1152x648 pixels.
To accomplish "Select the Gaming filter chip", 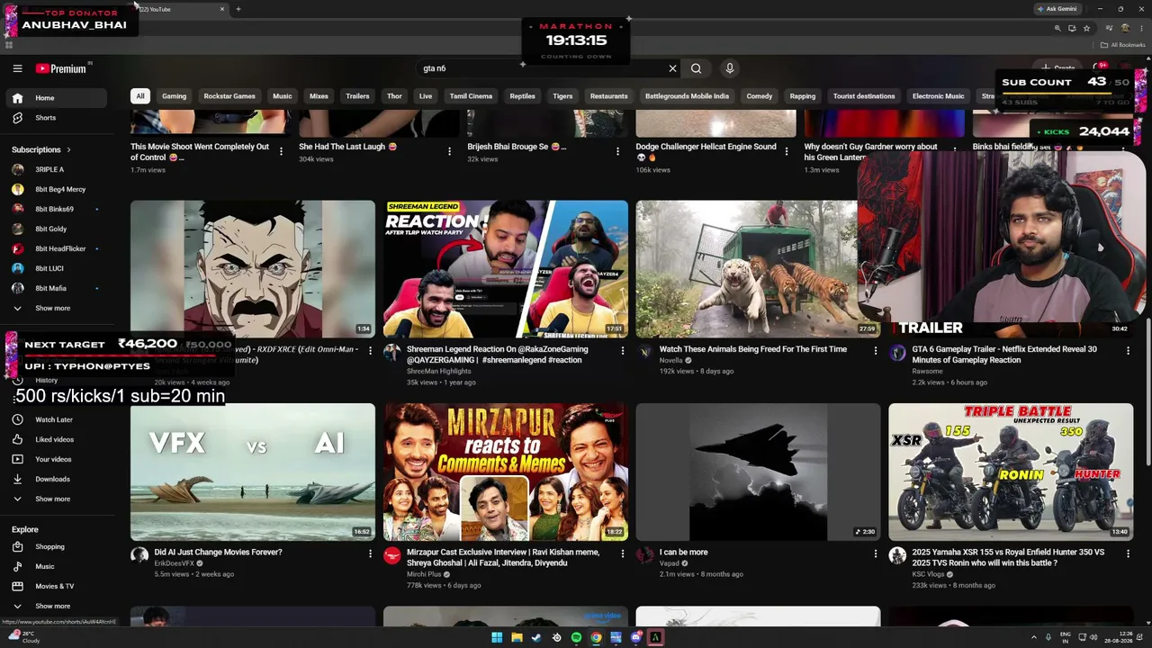I will click(174, 96).
